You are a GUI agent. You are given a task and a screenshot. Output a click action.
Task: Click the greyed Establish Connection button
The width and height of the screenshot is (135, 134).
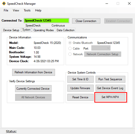118,21
